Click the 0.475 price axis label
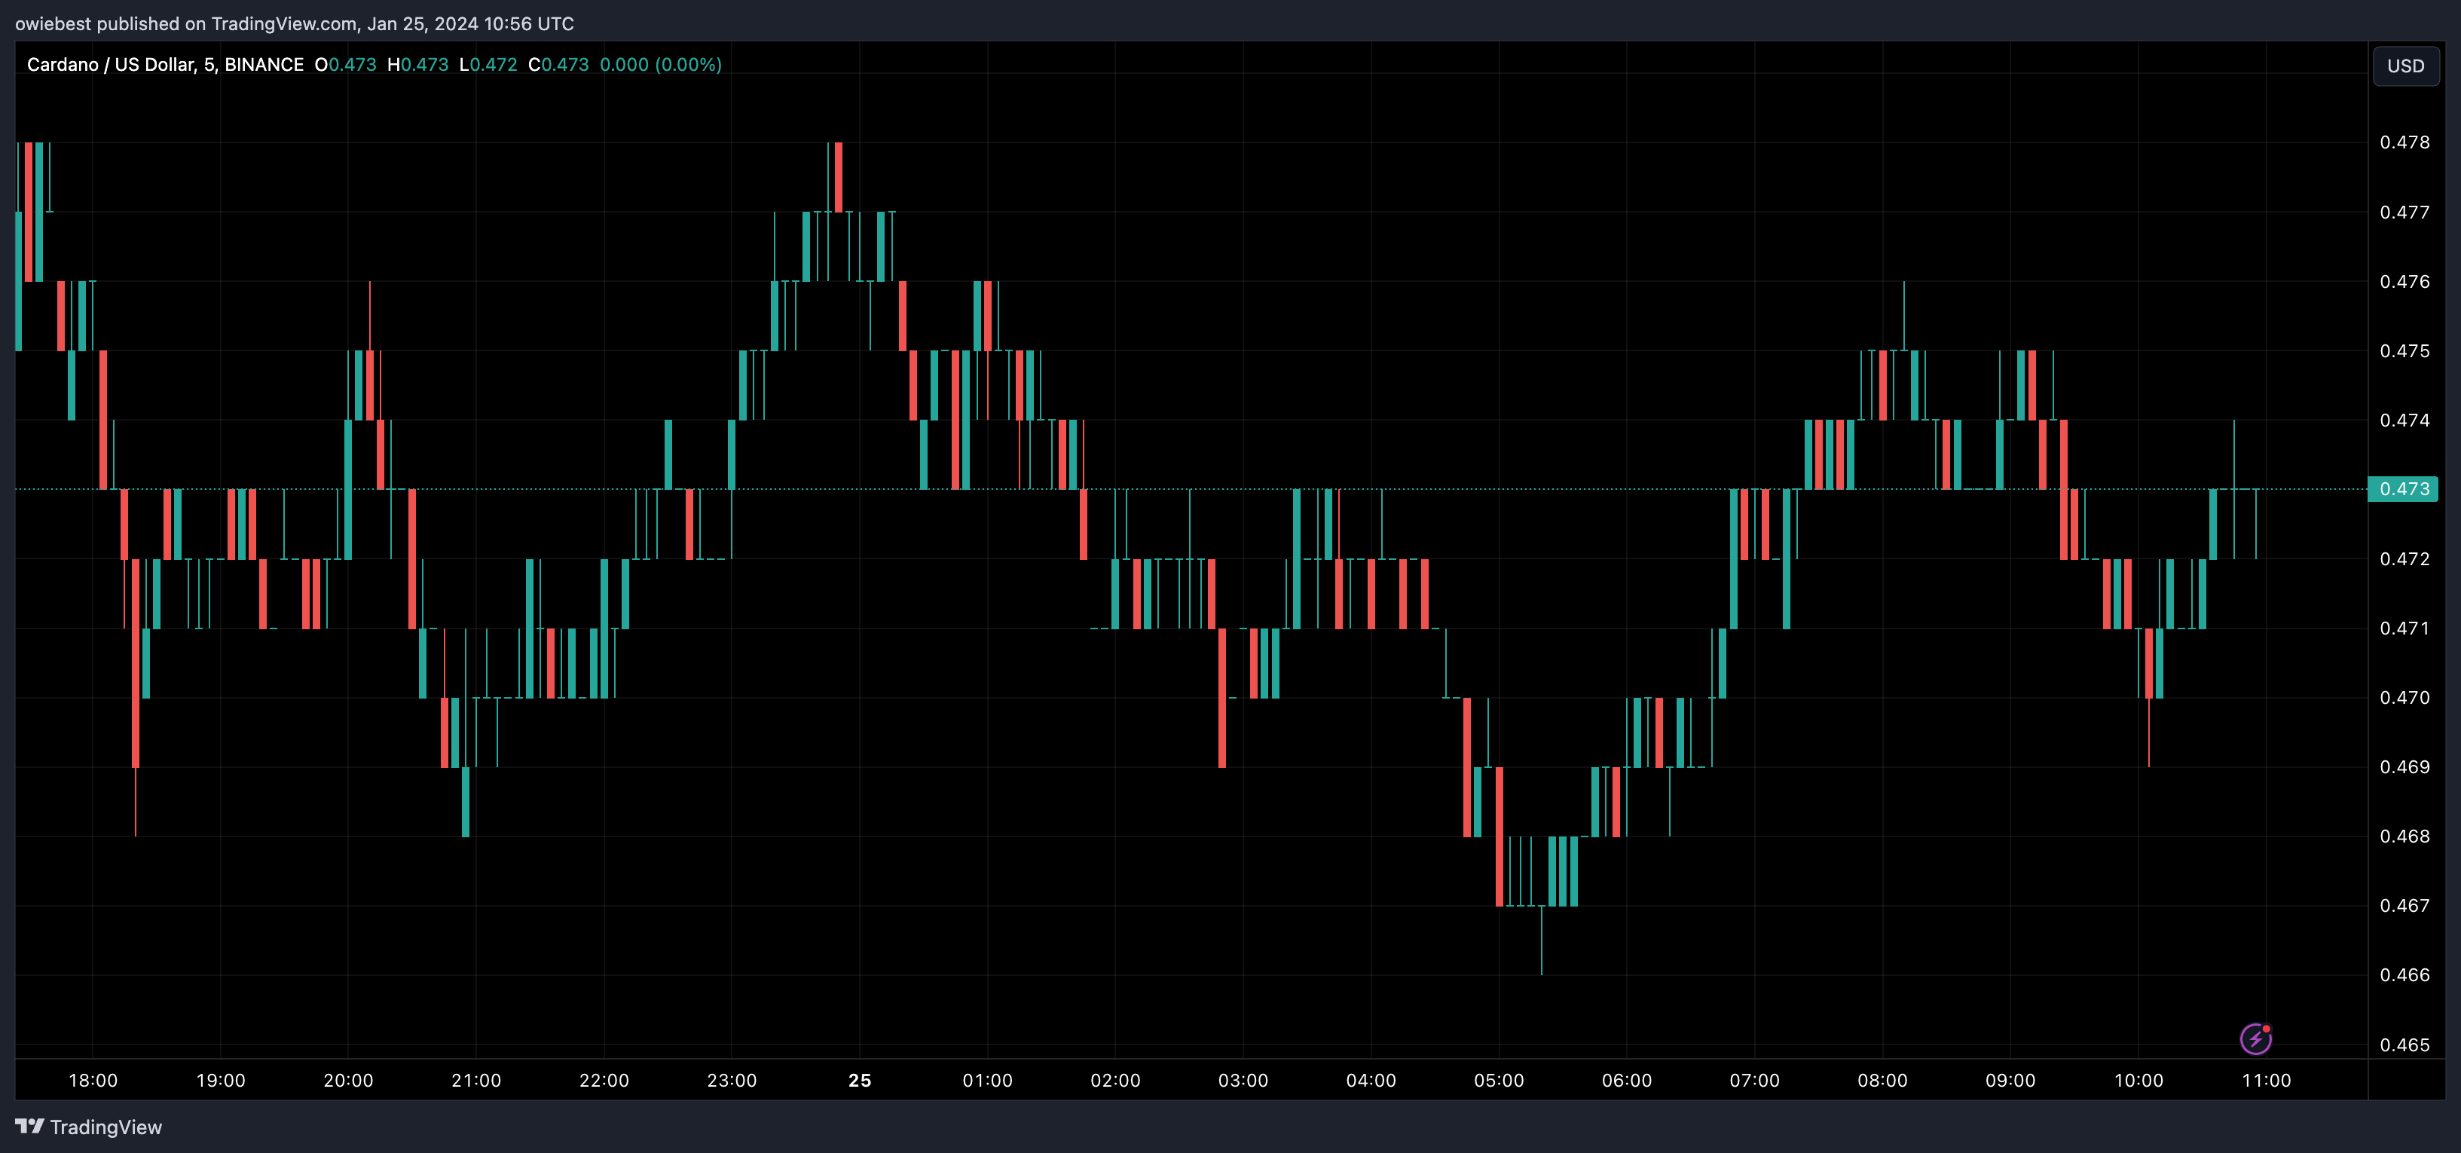This screenshot has height=1153, width=2461. [2404, 350]
